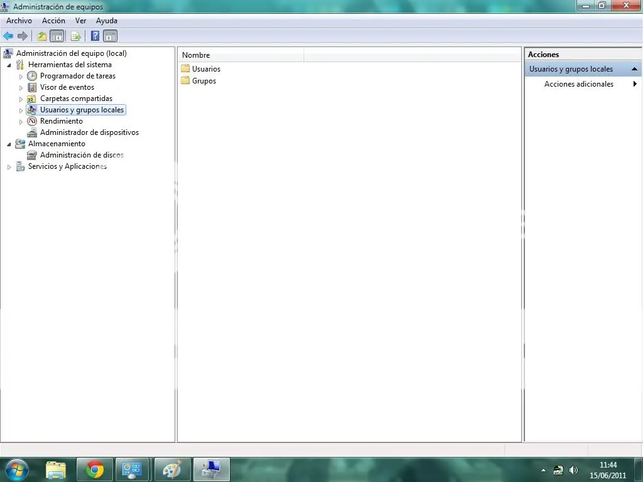Image resolution: width=643 pixels, height=482 pixels.
Task: Click the Visor de eventos icon
Action: click(x=33, y=87)
